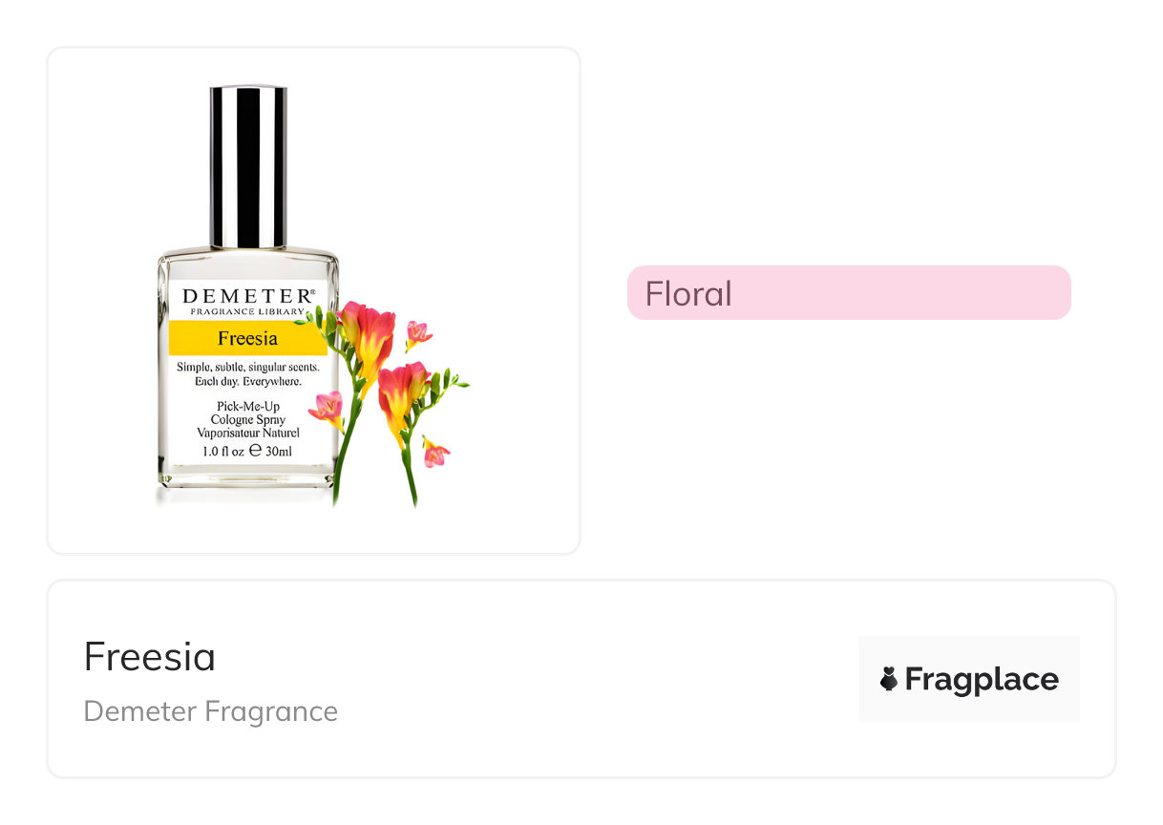This screenshot has height=825, width=1163.
Task: Click the middle orange-red freesia bloom
Action: [x=400, y=390]
